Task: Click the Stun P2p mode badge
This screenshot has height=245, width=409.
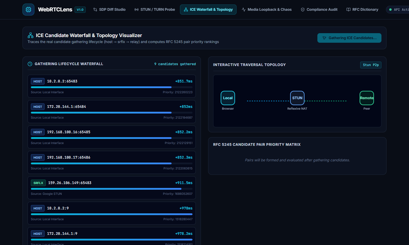Action: click(371, 65)
